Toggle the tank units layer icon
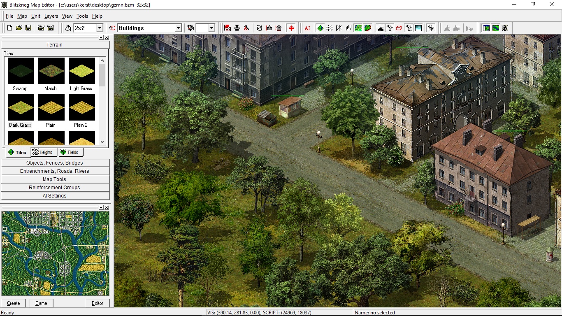This screenshot has width=562, height=316. point(381,28)
